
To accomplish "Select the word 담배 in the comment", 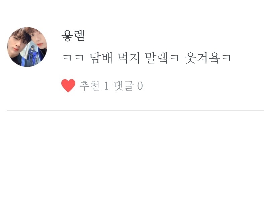I will (100, 58).
